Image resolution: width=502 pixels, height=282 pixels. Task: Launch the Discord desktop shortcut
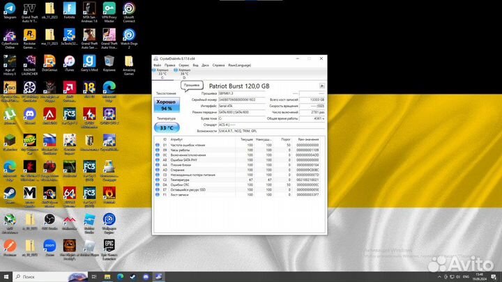click(29, 113)
